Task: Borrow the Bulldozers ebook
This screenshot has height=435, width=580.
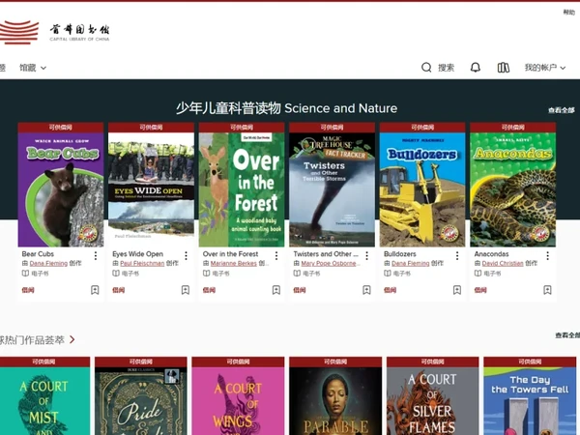Action: (390, 290)
